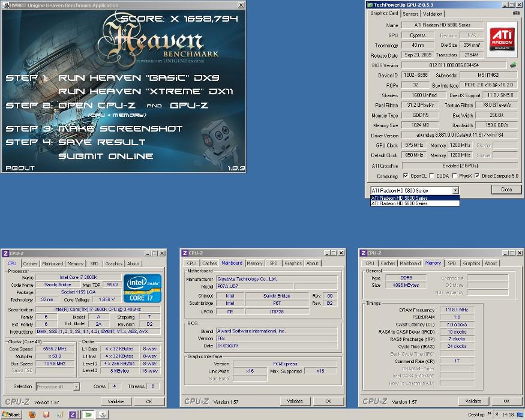Open the Start menu

11,415
